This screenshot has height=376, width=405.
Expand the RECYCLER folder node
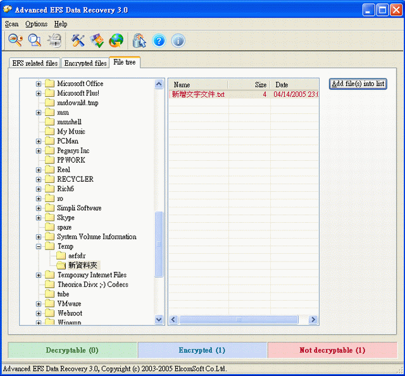(39, 179)
